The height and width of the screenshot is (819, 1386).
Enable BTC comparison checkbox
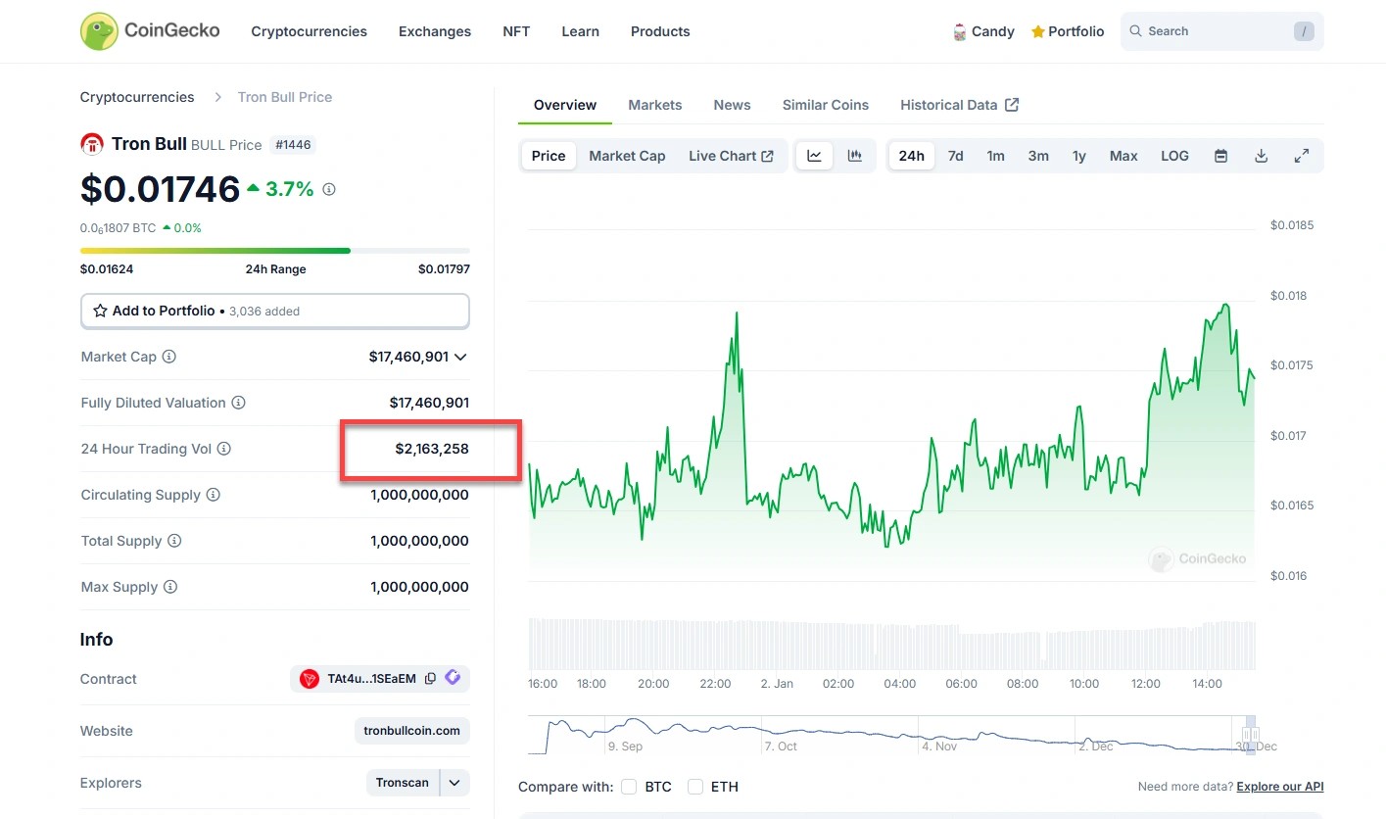(x=629, y=787)
